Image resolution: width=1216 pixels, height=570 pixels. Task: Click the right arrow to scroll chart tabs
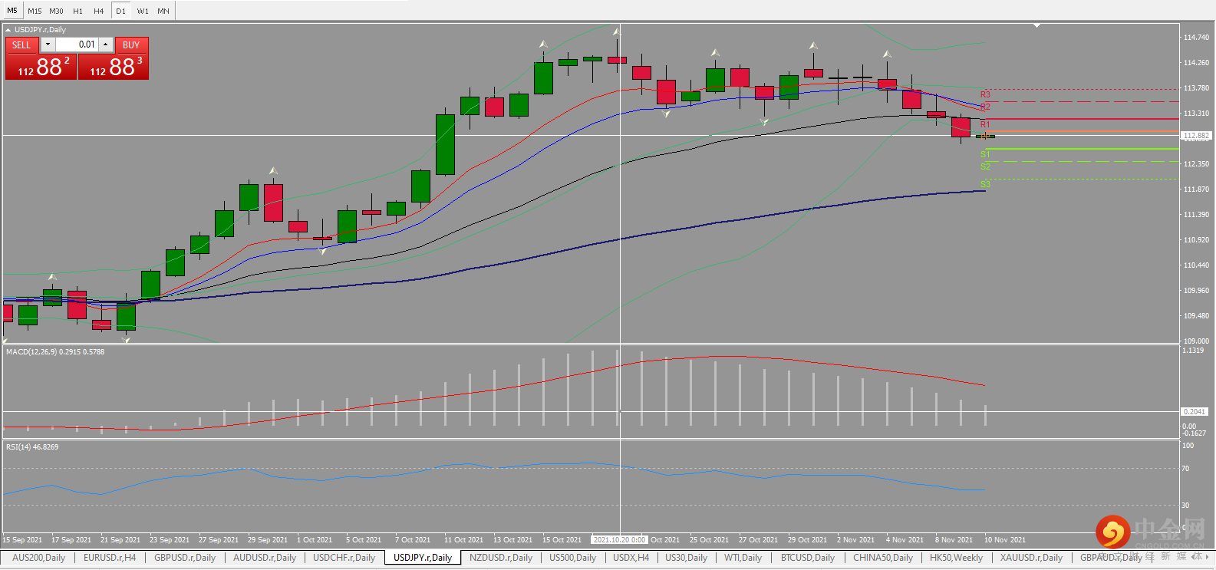point(1207,557)
